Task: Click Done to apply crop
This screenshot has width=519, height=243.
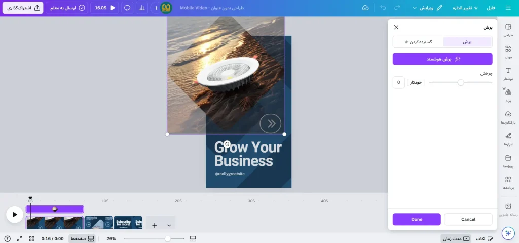Action: [417, 219]
